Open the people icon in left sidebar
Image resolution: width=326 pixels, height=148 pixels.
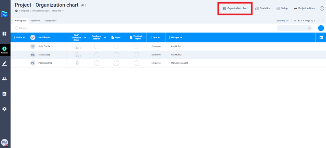tap(5, 79)
